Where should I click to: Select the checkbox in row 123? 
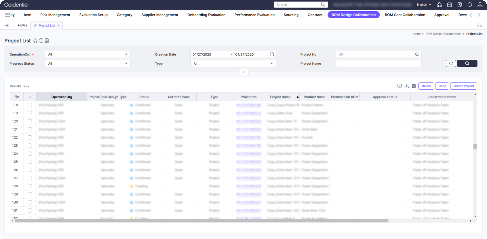pyautogui.click(x=30, y=146)
